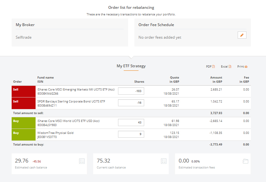The width and height of the screenshot is (266, 182).
Task: Export the order list to Excel
Action: tap(226, 67)
